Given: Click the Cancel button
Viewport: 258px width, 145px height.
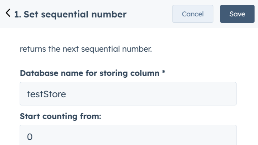Looking at the screenshot, I should [x=192, y=14].
